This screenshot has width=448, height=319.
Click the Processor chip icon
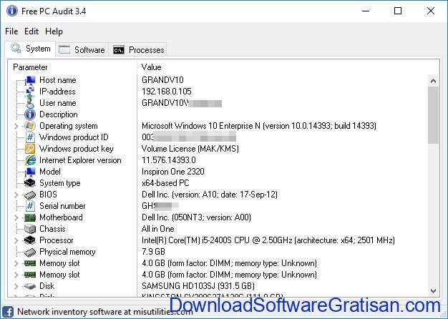click(x=30, y=240)
